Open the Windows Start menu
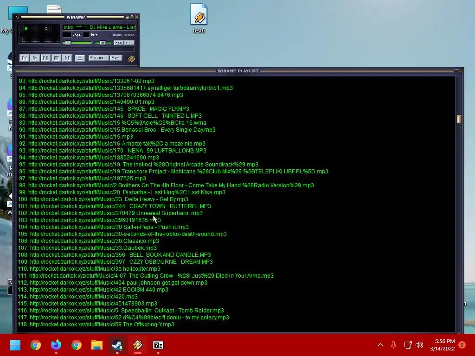 [x=15, y=345]
